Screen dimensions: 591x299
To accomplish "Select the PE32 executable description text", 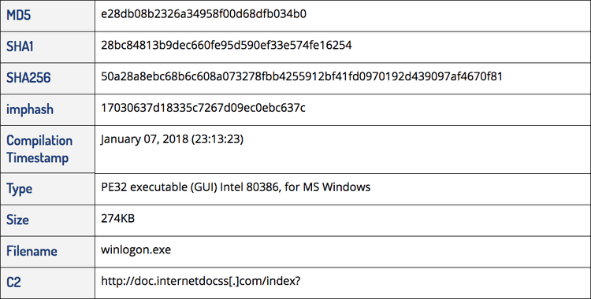I will 236,187.
